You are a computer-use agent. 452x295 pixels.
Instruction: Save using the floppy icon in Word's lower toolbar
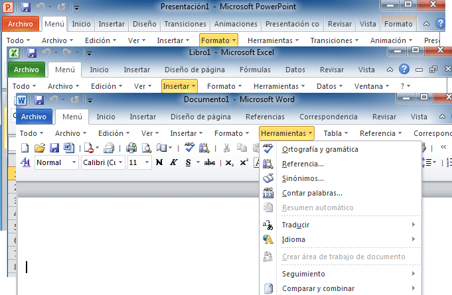click(54, 148)
